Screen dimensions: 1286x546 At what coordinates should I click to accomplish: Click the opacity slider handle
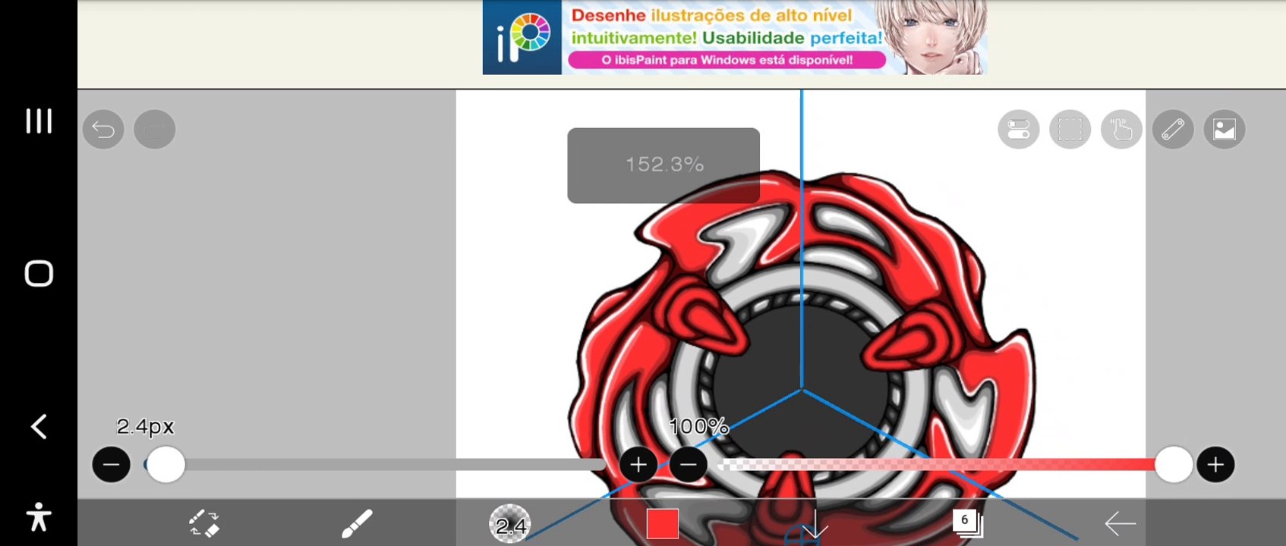(1174, 465)
